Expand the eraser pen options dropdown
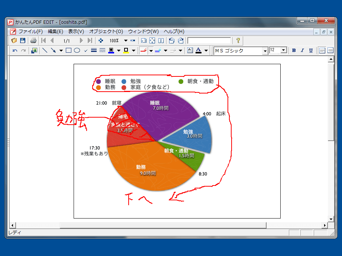The image size is (342, 256). [180, 50]
